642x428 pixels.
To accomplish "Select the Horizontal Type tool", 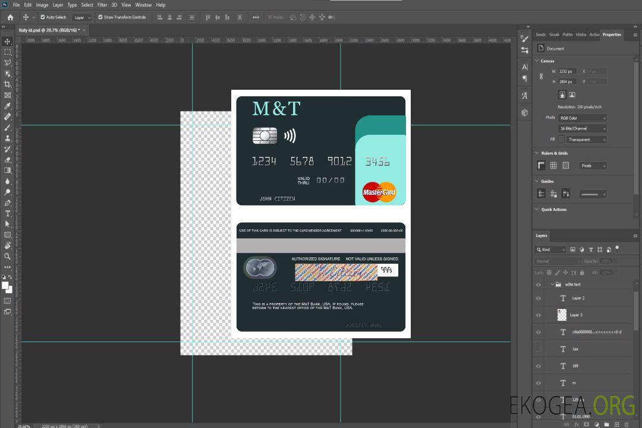I will [x=7, y=213].
